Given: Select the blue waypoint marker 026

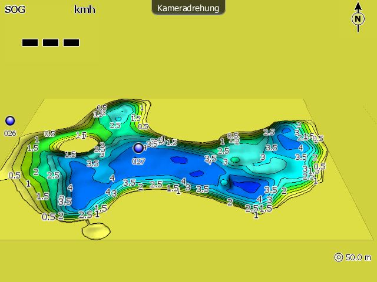Looking at the screenshot, I should pos(10,121).
